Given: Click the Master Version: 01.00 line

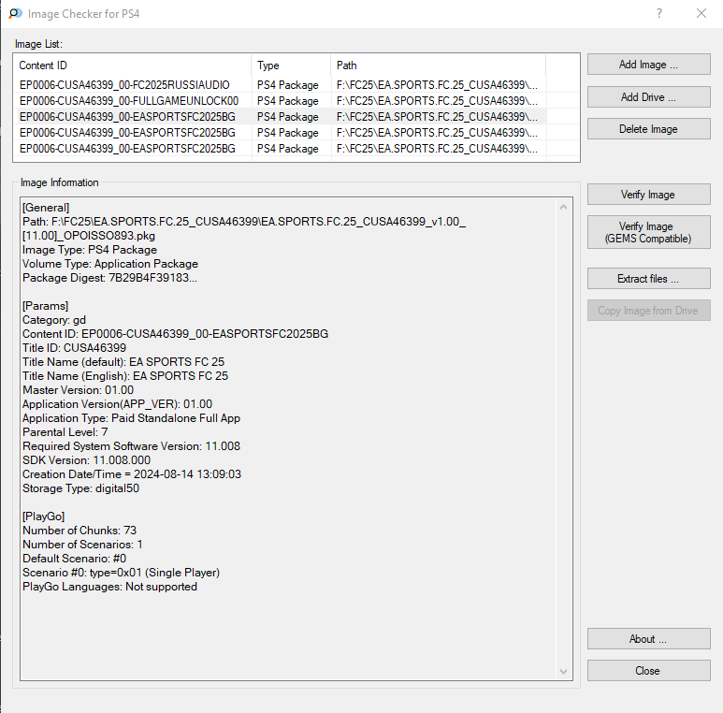Looking at the screenshot, I should 78,389.
